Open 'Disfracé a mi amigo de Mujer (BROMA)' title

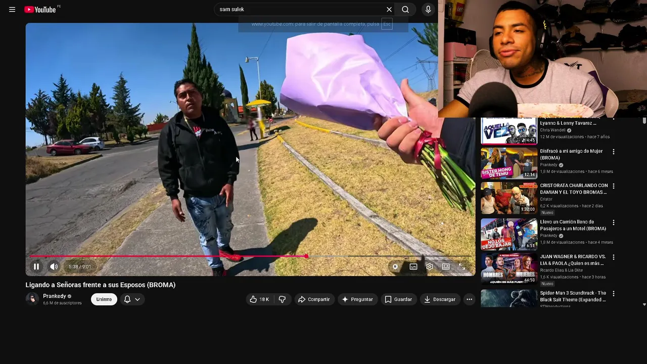pyautogui.click(x=571, y=154)
